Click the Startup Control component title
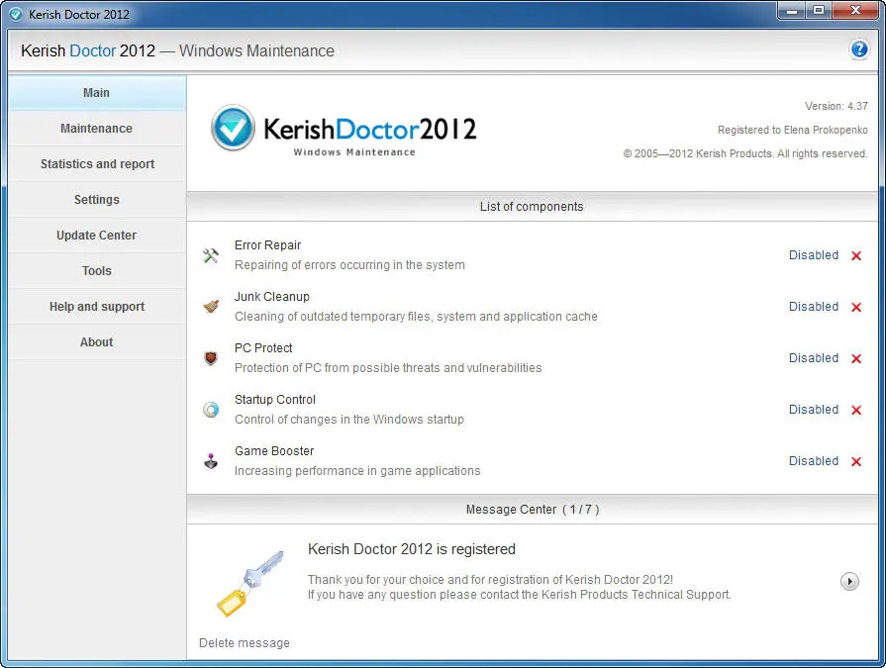This screenshot has height=668, width=886. point(274,399)
